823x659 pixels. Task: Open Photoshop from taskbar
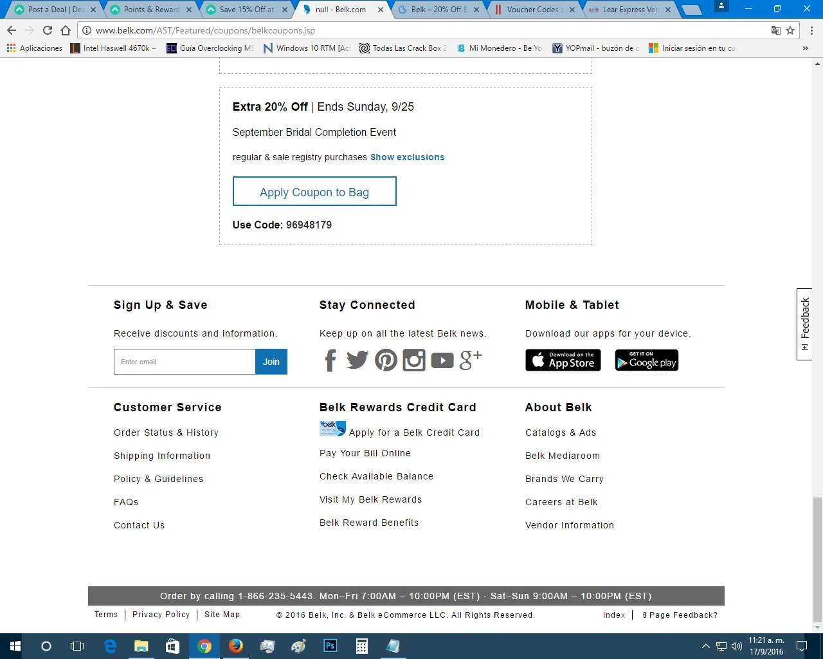tap(330, 646)
